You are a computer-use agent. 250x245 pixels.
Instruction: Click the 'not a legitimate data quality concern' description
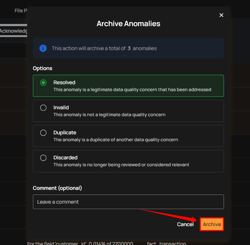tap(109, 115)
